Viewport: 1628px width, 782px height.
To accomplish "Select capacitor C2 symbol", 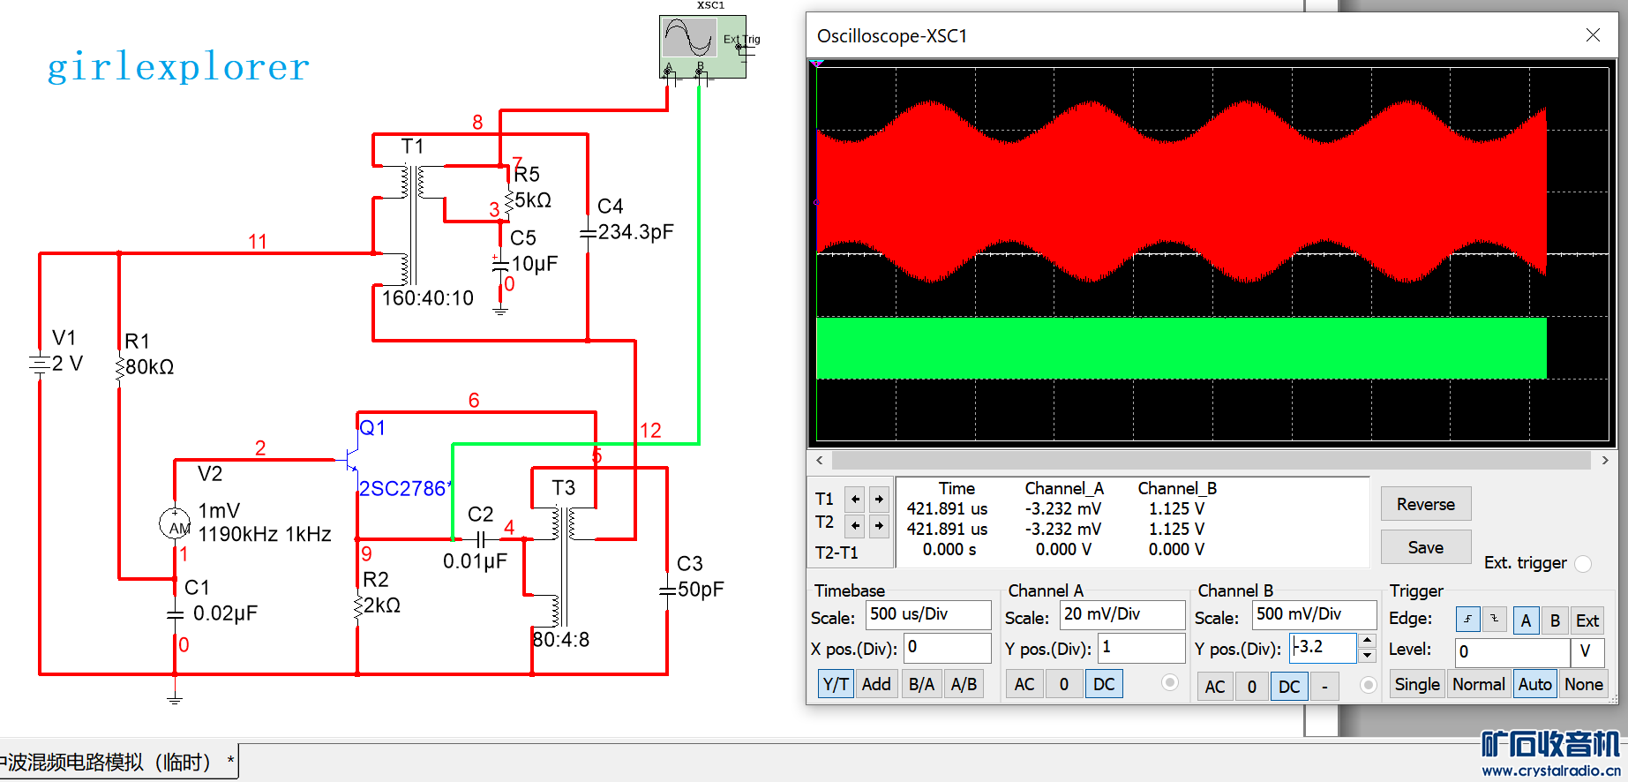I will [x=481, y=538].
